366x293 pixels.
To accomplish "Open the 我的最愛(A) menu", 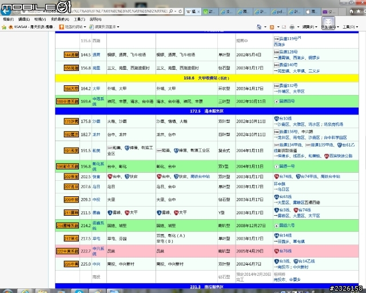I will coord(60,19).
